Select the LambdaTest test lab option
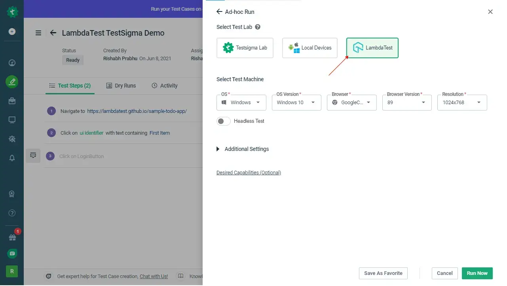Image resolution: width=507 pixels, height=286 pixels. (x=372, y=48)
